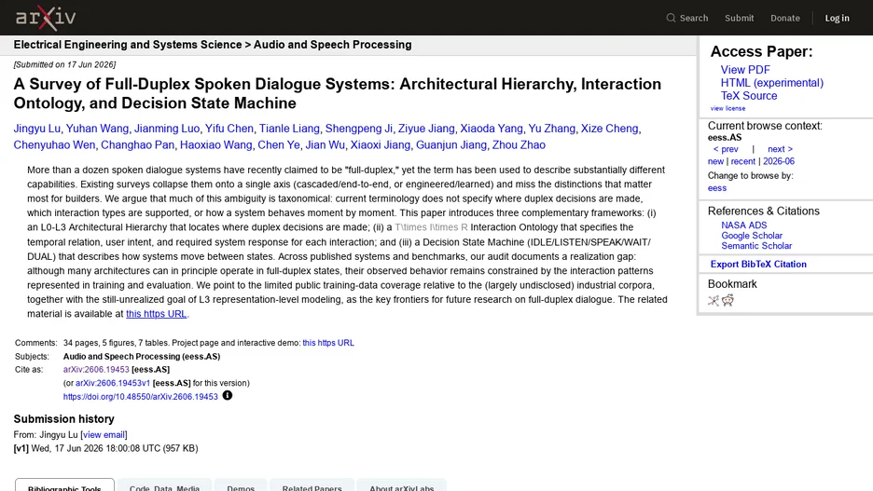This screenshot has width=873, height=491.
Task: Open author Chen Ye's page
Action: click(x=278, y=145)
